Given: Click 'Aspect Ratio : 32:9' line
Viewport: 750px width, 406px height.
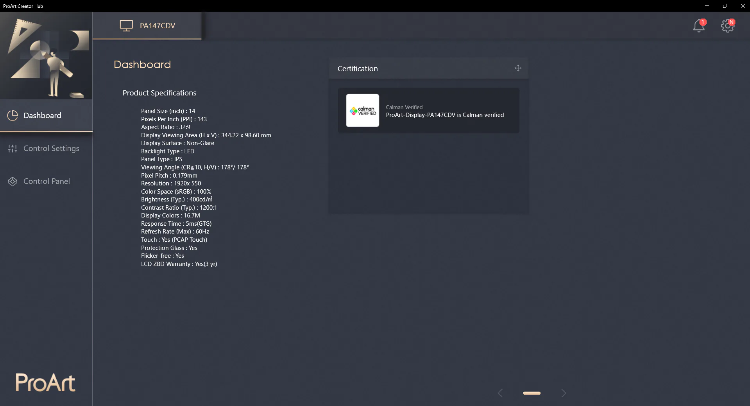Looking at the screenshot, I should [x=166, y=127].
